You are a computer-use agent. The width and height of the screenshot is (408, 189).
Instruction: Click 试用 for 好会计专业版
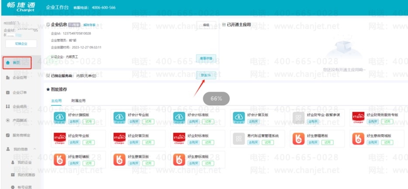(x=148, y=121)
